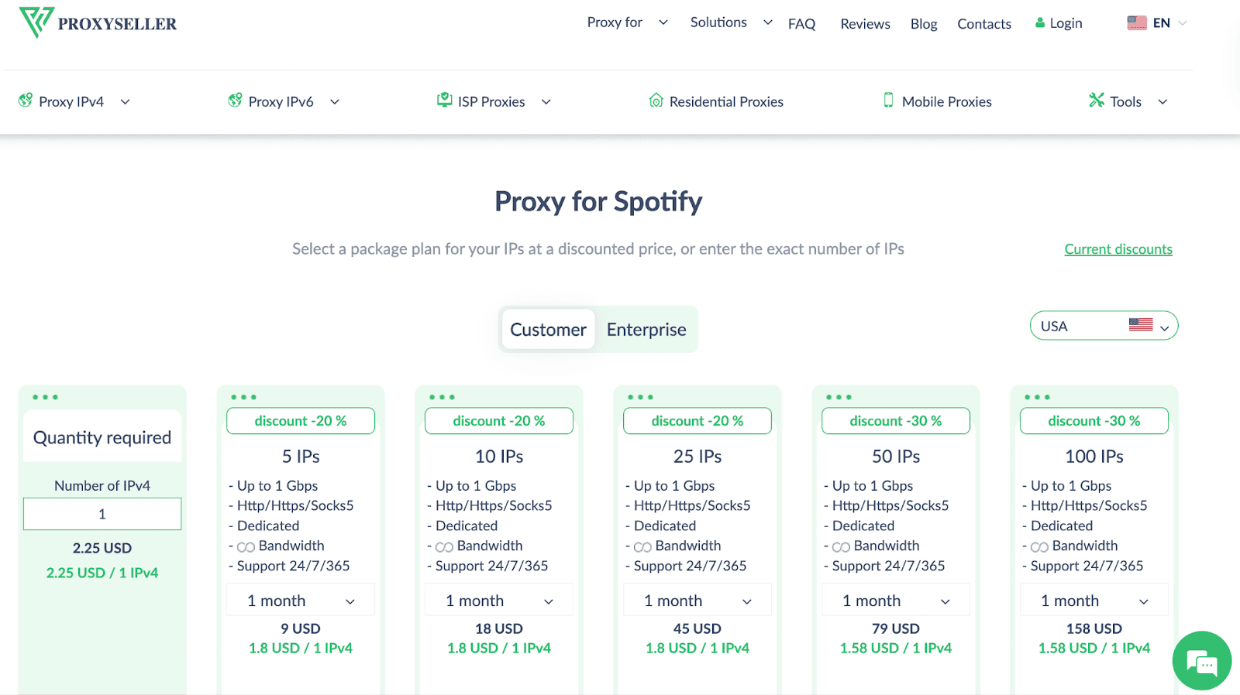This screenshot has height=695, width=1240.
Task: Click the discount -20 % badge for 5 IPs
Action: (301, 421)
